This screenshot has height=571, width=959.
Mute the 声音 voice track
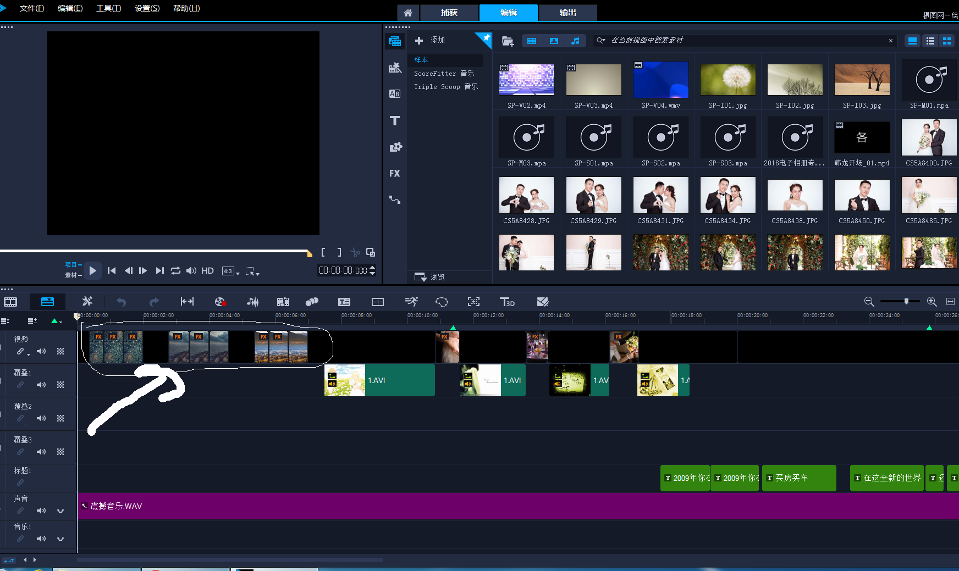pos(41,511)
